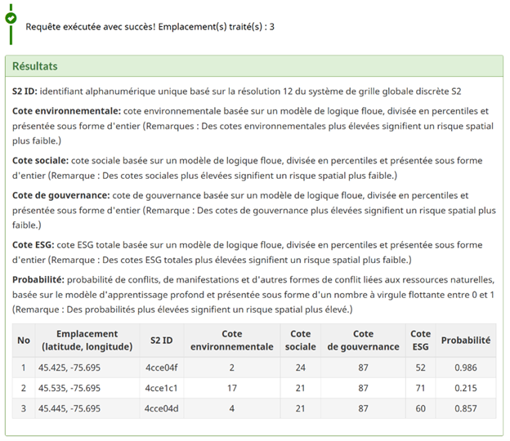The image size is (510, 441).
Task: Click the "No" column header
Action: 24,340
